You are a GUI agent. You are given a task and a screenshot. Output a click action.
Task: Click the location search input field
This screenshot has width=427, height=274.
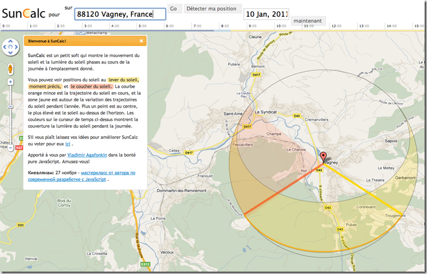(x=120, y=14)
